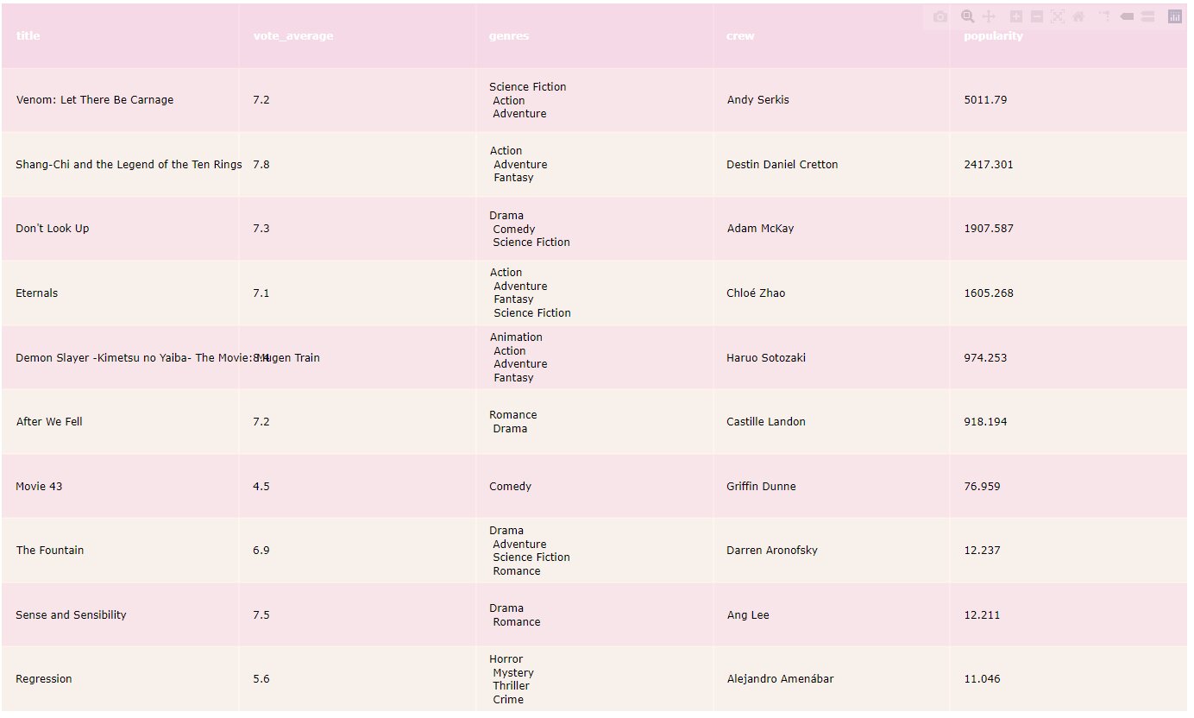Open the Plotly logo link icon
Image resolution: width=1194 pixels, height=718 pixels.
[1175, 16]
